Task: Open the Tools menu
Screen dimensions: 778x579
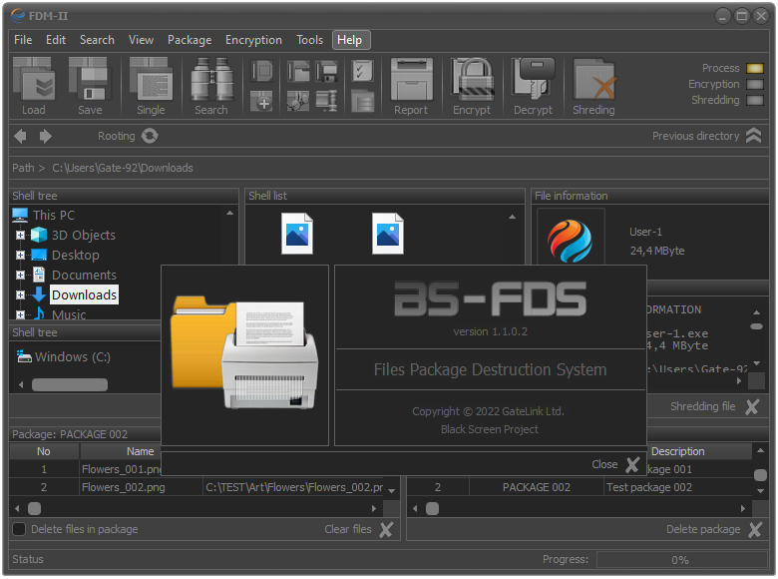Action: tap(309, 40)
